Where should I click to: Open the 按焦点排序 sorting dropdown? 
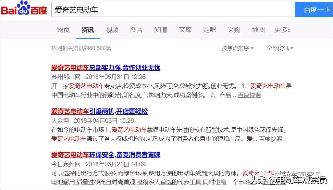[x=237, y=48]
